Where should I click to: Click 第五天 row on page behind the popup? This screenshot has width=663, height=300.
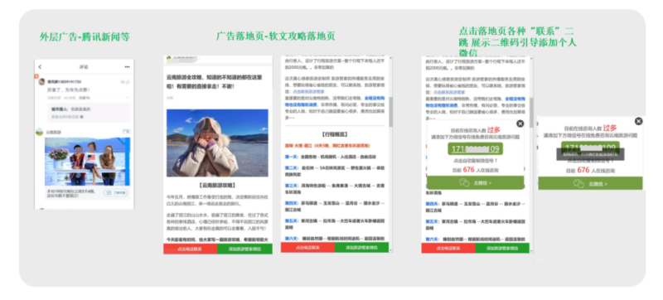(x=476, y=224)
